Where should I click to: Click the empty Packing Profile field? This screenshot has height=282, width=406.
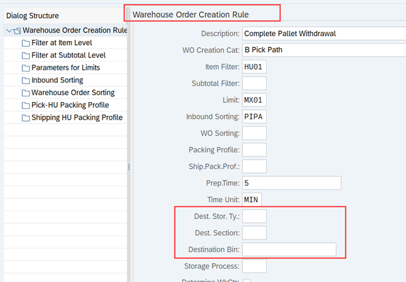pyautogui.click(x=254, y=150)
